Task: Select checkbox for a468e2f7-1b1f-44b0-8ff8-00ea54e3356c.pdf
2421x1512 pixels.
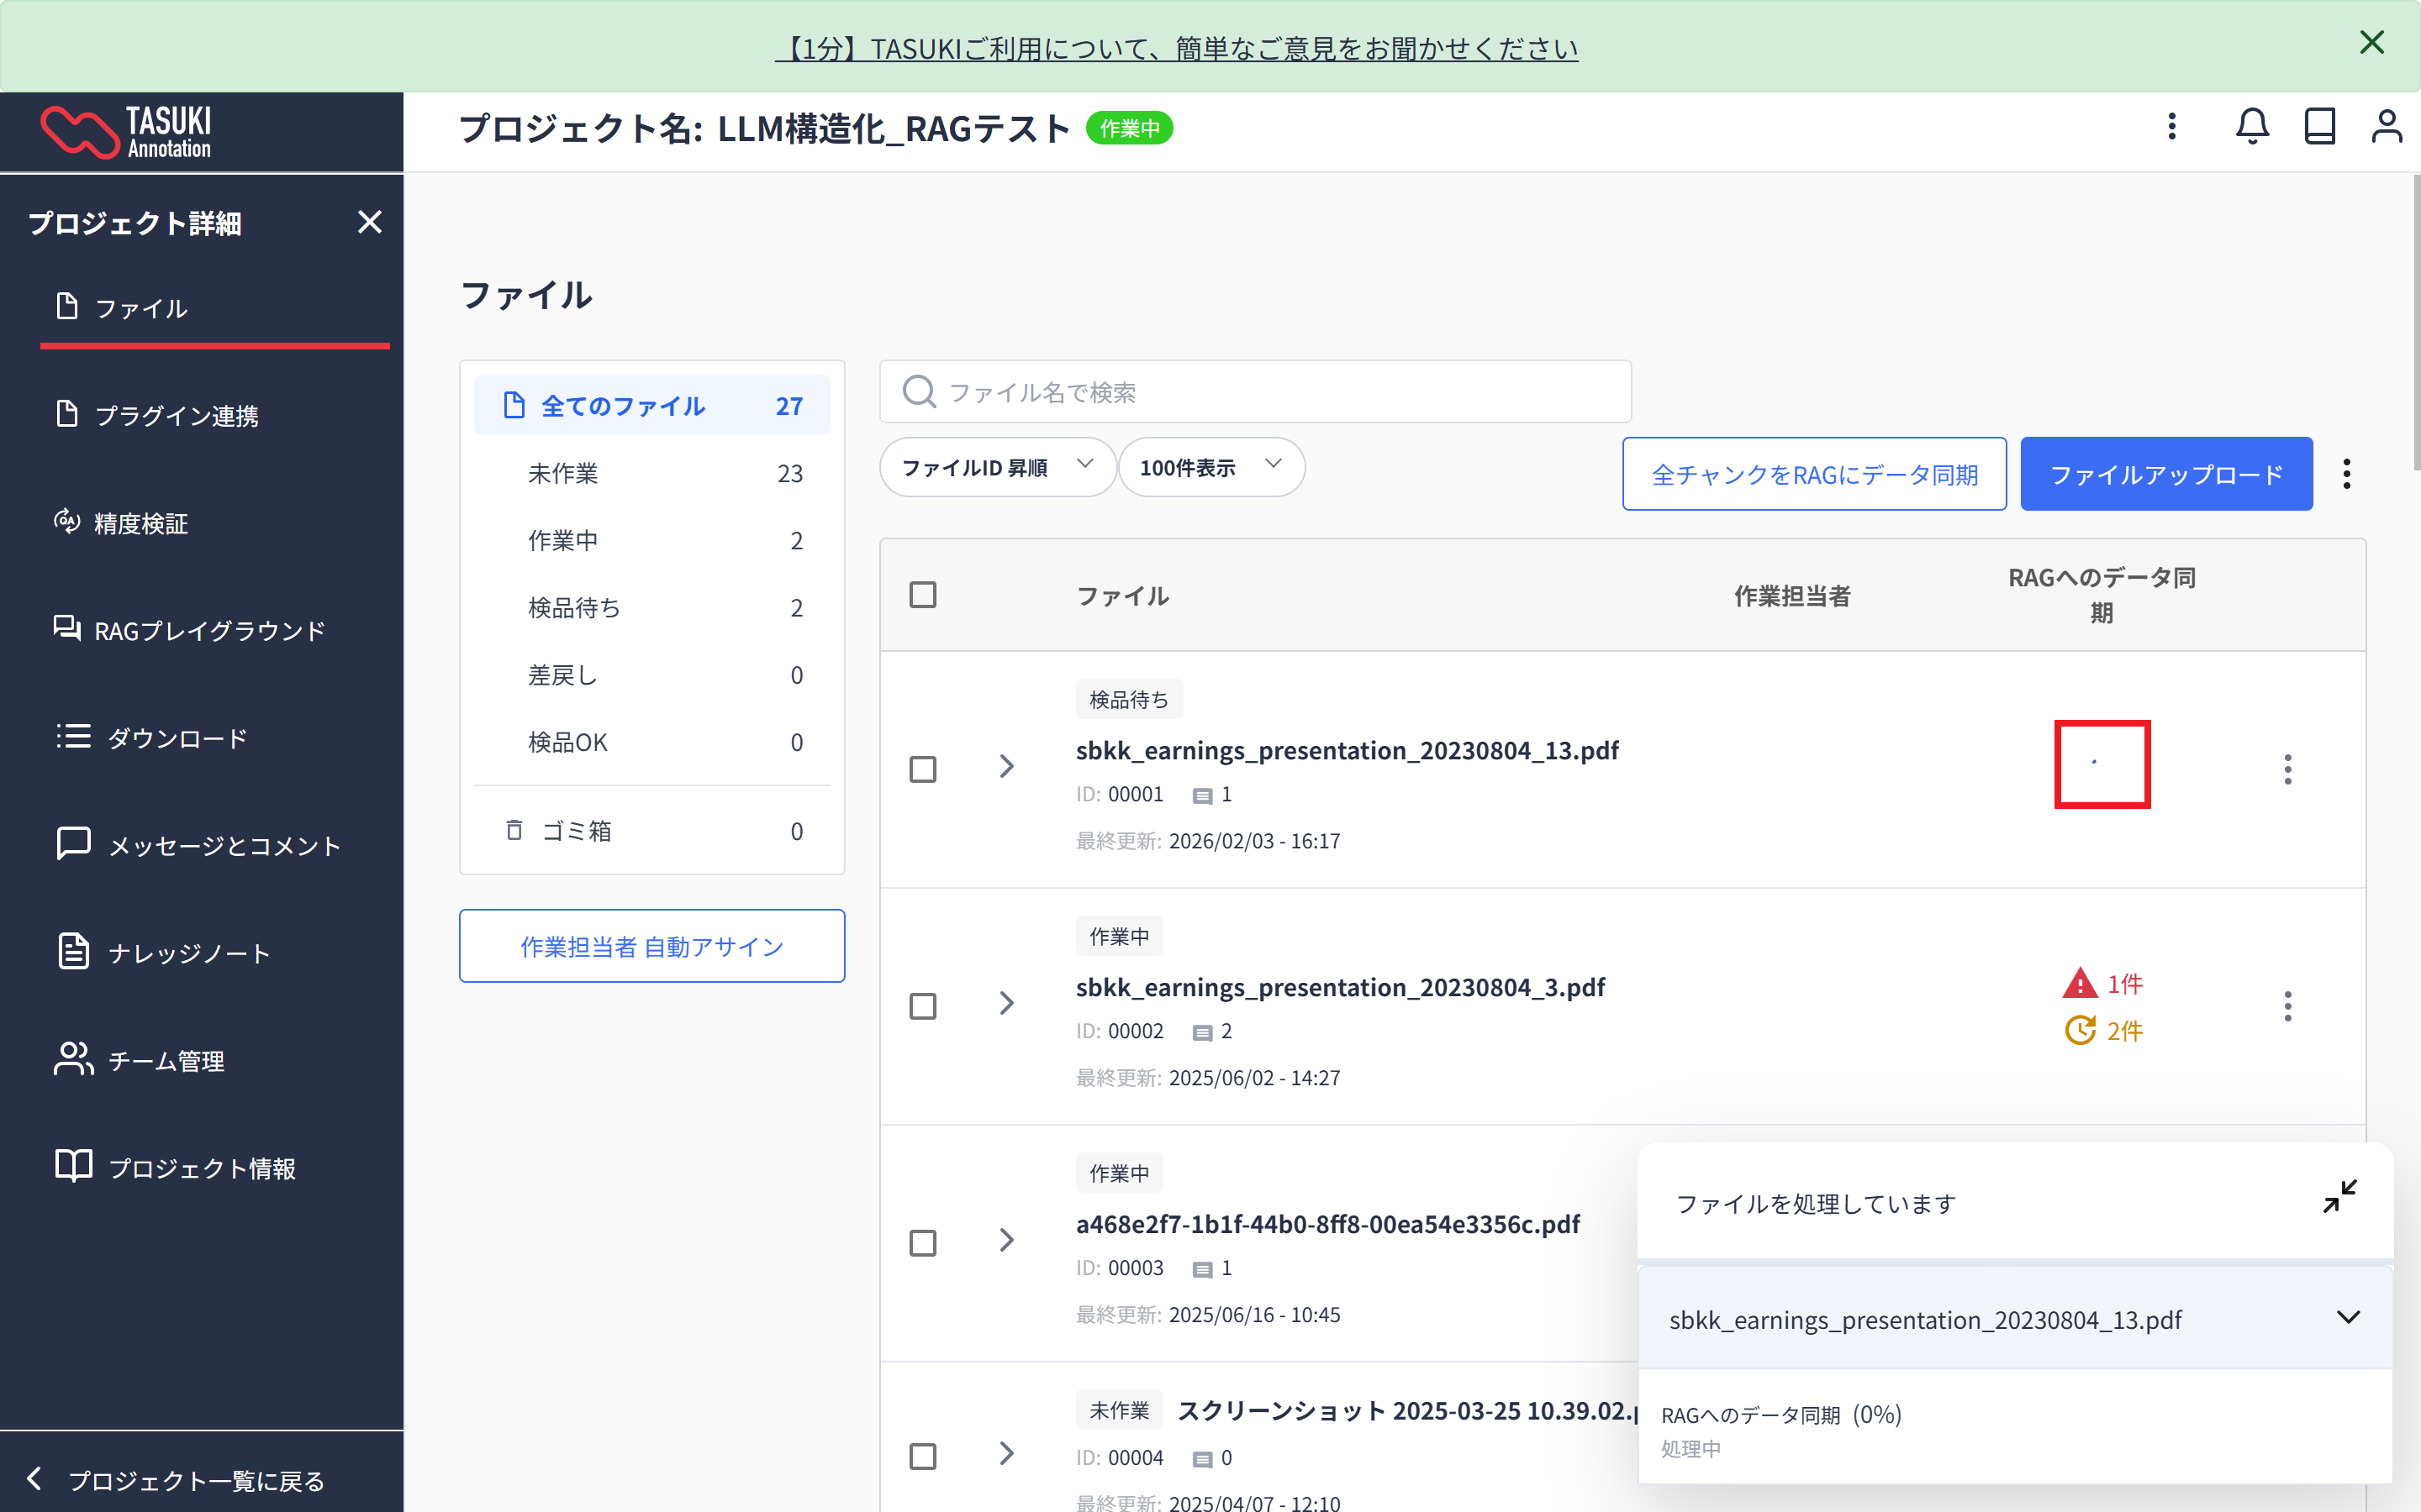Action: point(922,1243)
